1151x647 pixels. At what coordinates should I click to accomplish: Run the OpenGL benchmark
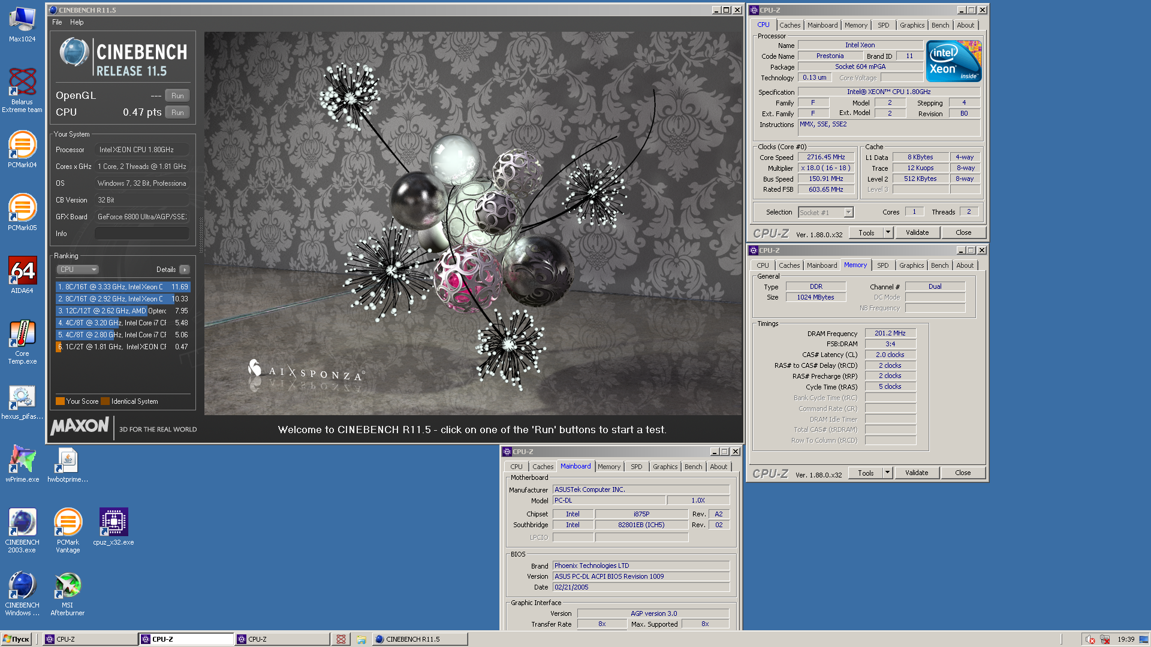coord(177,96)
